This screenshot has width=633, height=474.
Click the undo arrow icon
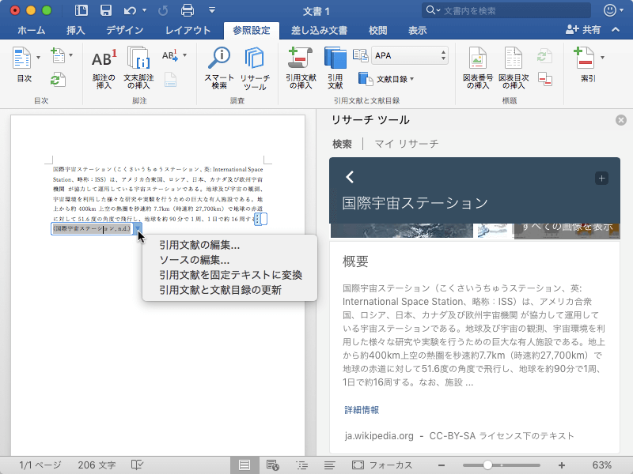[130, 10]
